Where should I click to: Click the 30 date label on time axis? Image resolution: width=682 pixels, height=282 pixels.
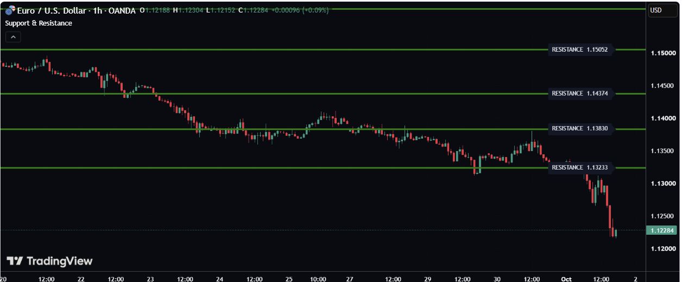click(497, 279)
